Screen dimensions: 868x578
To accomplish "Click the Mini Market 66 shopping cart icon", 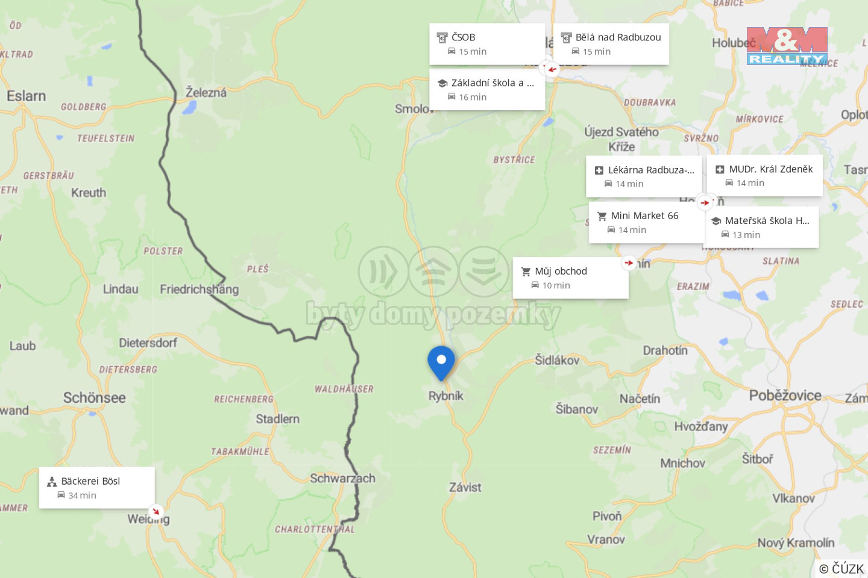I will (x=602, y=216).
